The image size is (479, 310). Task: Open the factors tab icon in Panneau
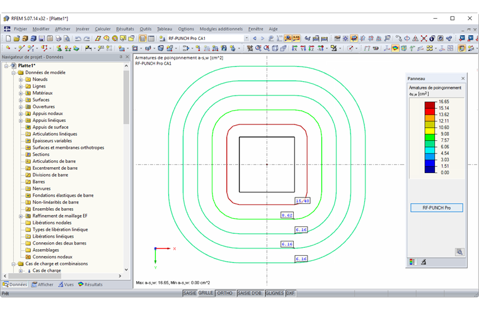point(424,262)
